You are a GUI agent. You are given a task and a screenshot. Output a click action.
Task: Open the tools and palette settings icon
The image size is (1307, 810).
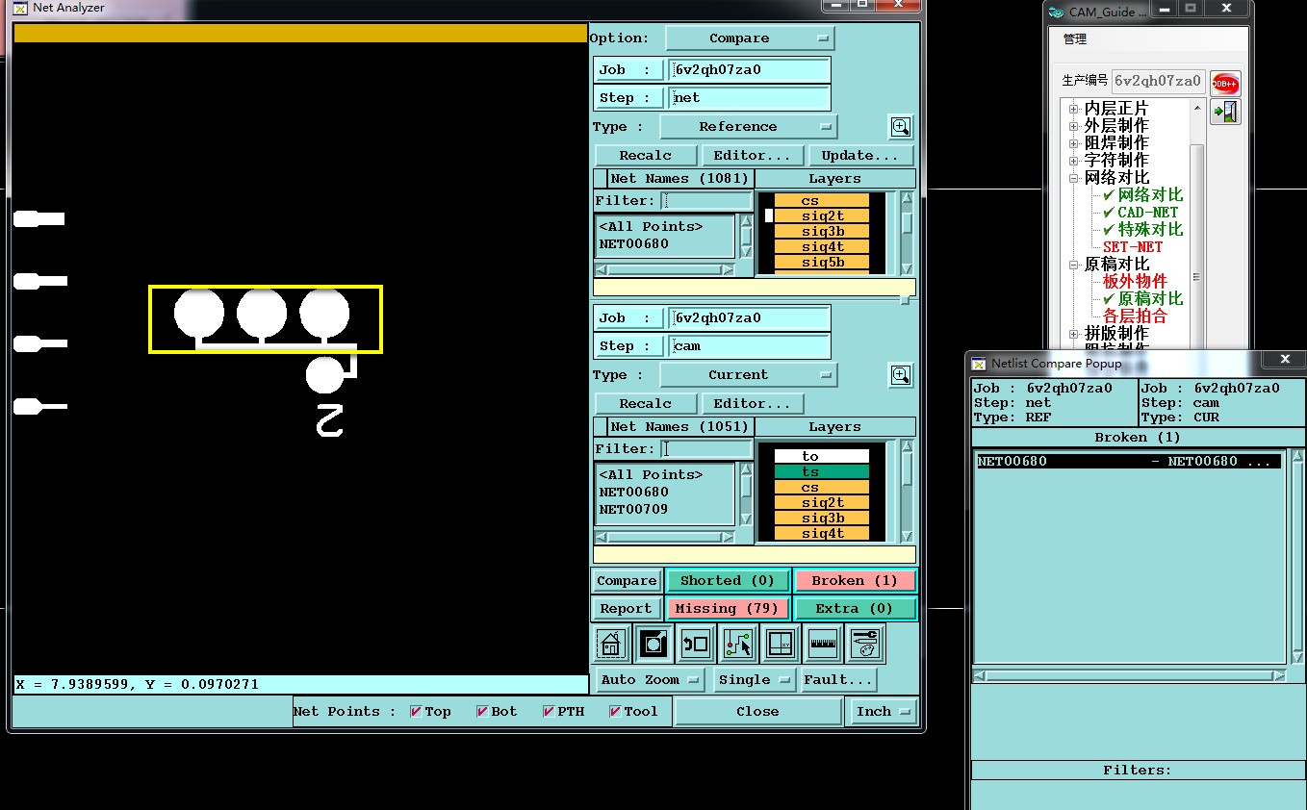864,644
